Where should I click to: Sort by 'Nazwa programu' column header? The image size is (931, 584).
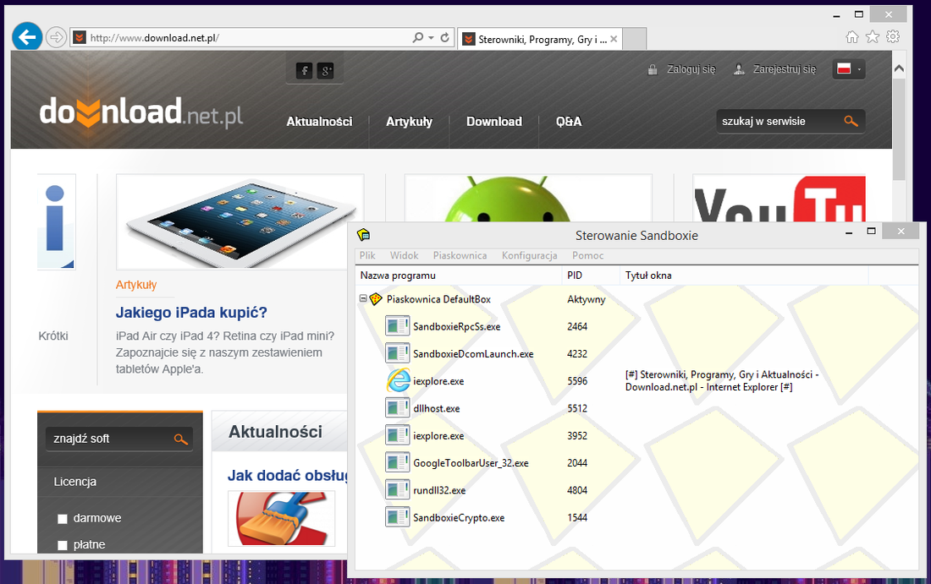459,276
